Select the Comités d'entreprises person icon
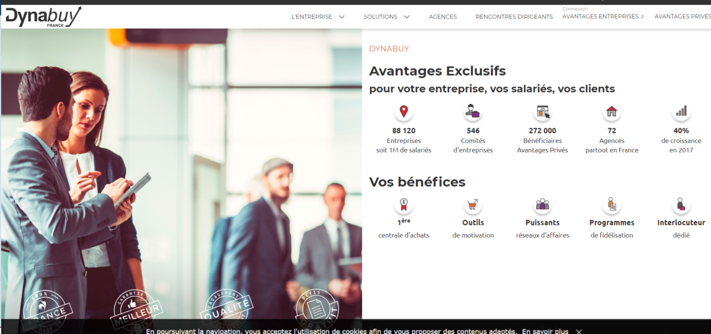 coord(472,111)
